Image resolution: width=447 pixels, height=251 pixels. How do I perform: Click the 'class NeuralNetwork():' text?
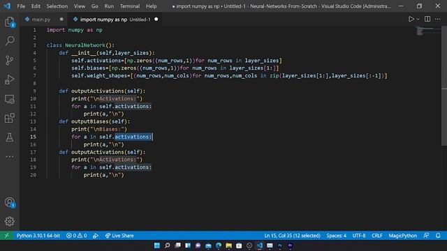80,45
